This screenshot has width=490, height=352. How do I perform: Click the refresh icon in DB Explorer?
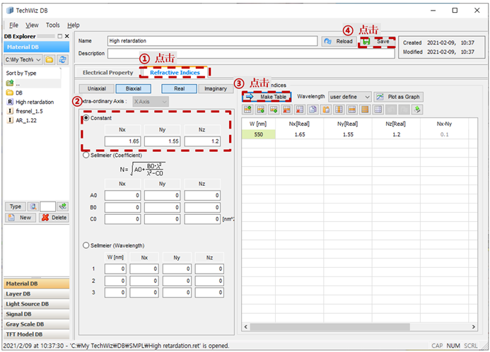(x=62, y=59)
